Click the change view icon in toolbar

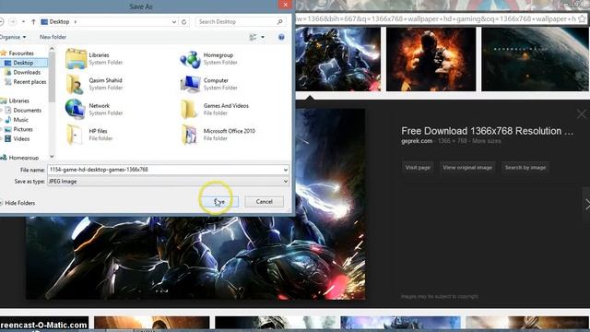pyautogui.click(x=253, y=37)
